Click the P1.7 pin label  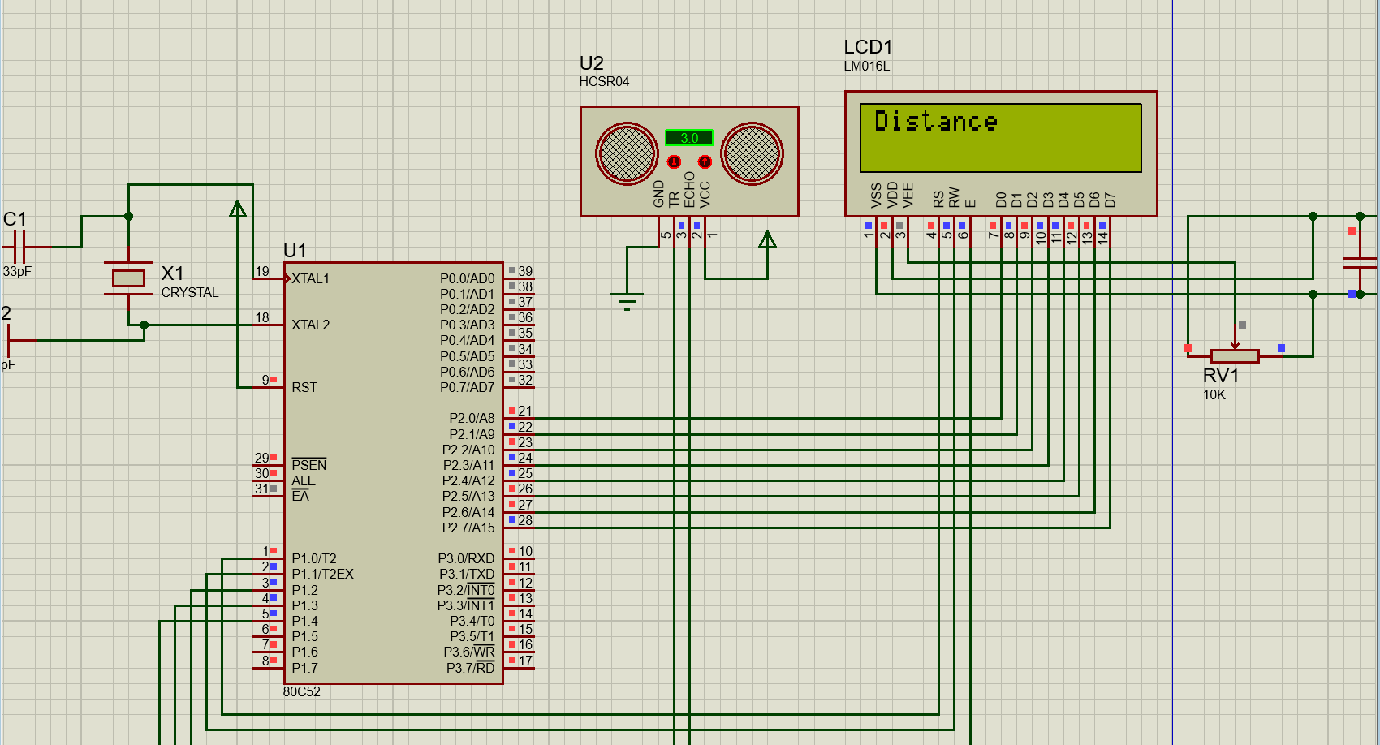304,669
